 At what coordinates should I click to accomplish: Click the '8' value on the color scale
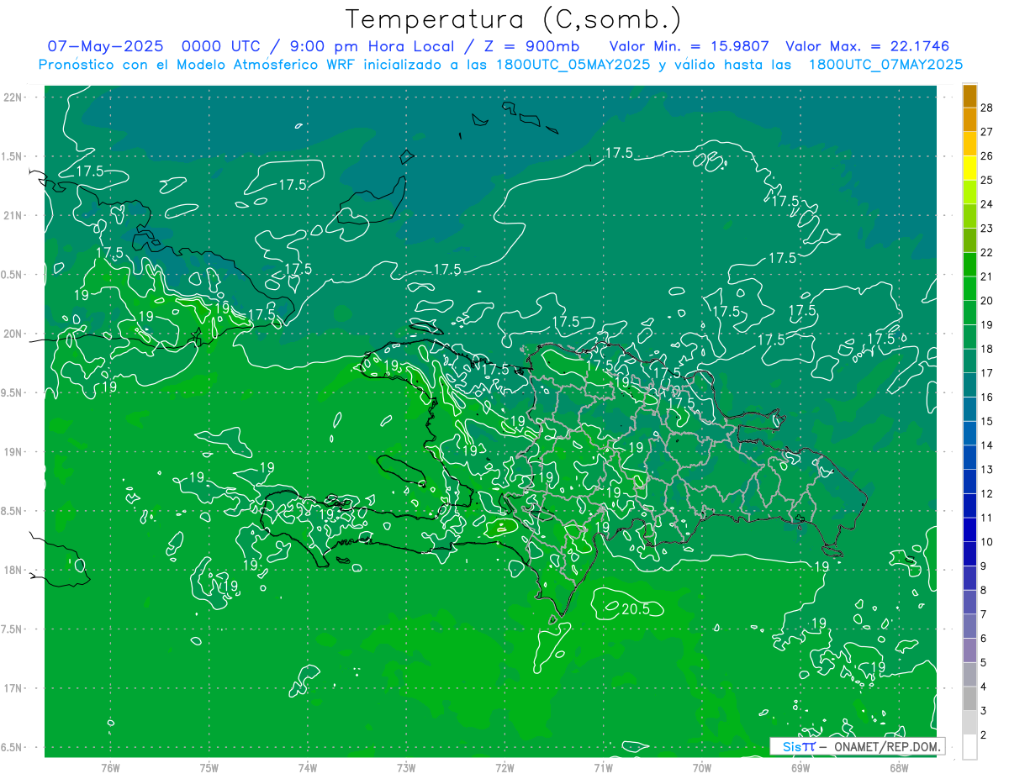(x=984, y=590)
